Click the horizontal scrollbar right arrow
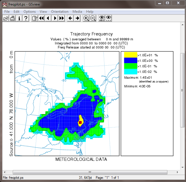The image size is (186, 182). click(178, 172)
